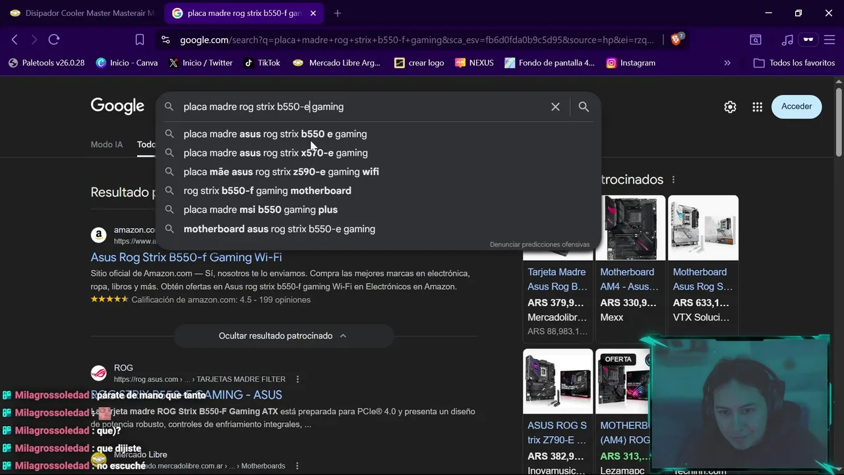Click the 'ARS 330,9...' Mexx price

[628, 303]
